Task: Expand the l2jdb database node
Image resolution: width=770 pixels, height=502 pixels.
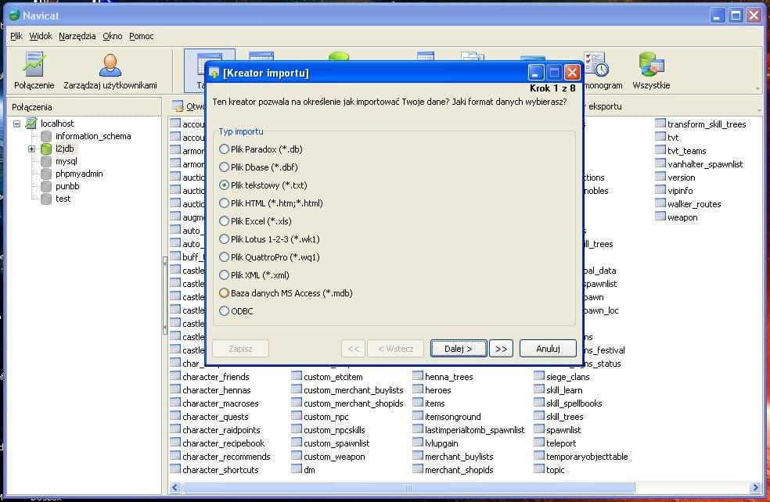Action: [x=31, y=149]
